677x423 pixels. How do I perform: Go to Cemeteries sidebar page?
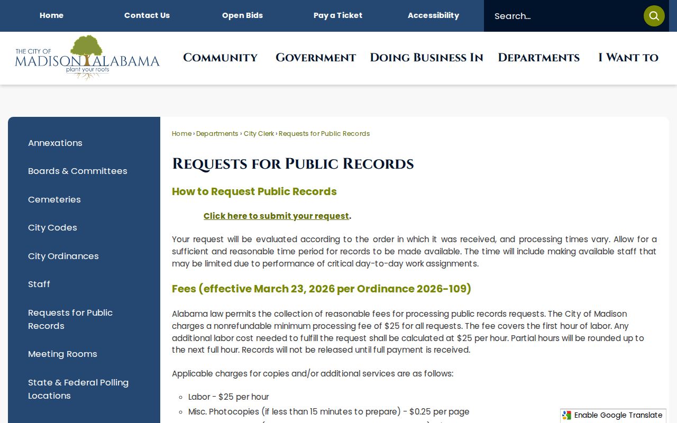[54, 199]
